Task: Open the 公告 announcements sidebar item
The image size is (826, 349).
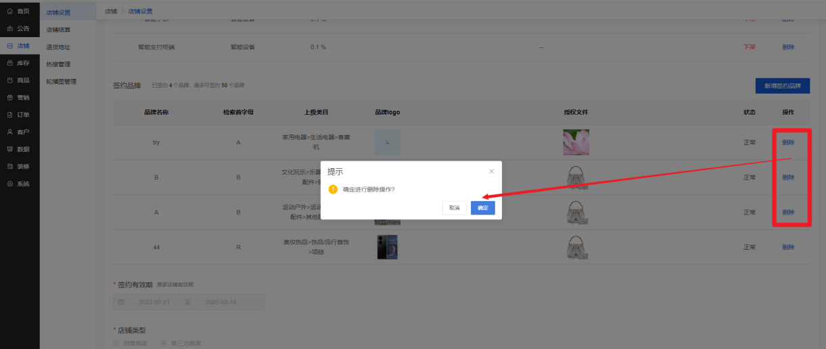Action: pos(18,28)
